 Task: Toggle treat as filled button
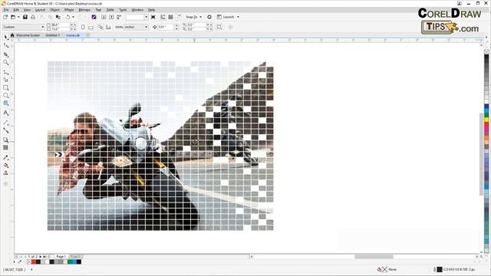coord(219,28)
